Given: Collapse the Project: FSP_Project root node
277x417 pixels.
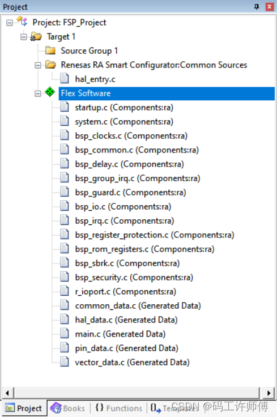Looking at the screenshot, I should point(9,23).
